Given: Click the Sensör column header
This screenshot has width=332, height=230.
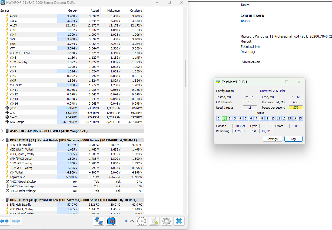Looking at the screenshot, I should click(x=28, y=11).
